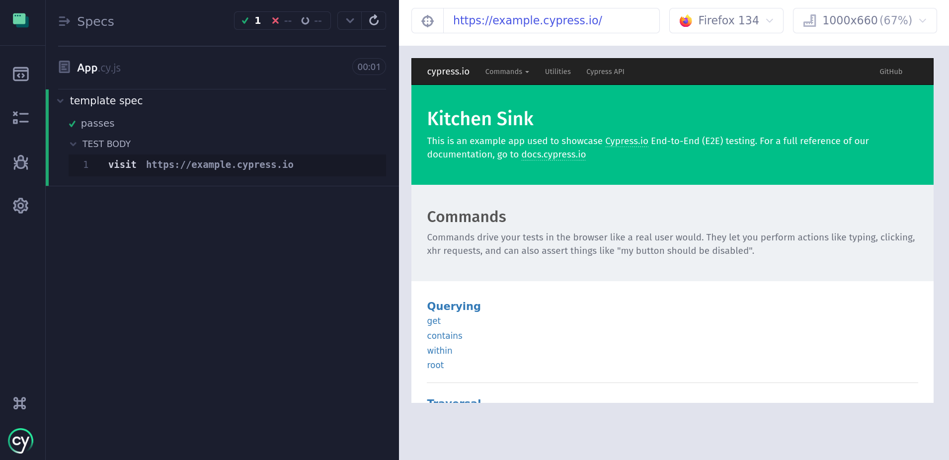Open the Firefox 134 browser dropdown
The height and width of the screenshot is (460, 949).
[x=726, y=20]
